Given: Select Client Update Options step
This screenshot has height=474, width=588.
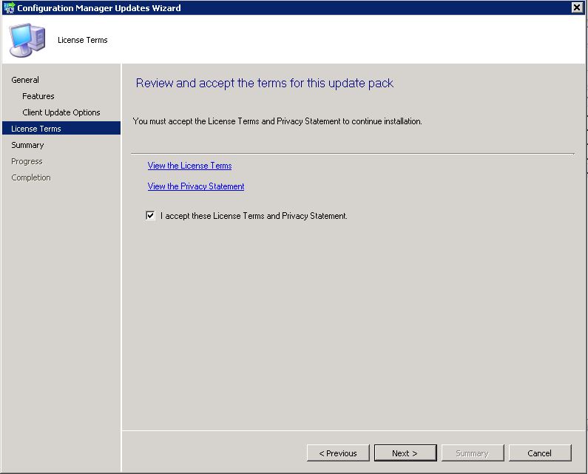Looking at the screenshot, I should [61, 112].
